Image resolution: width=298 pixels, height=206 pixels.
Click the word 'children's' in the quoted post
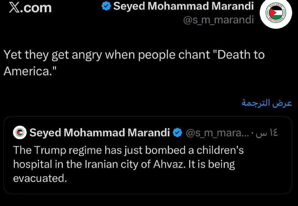[x=220, y=150]
